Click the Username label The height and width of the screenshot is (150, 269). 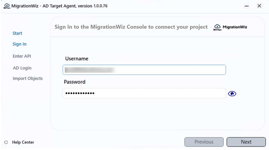click(x=77, y=59)
